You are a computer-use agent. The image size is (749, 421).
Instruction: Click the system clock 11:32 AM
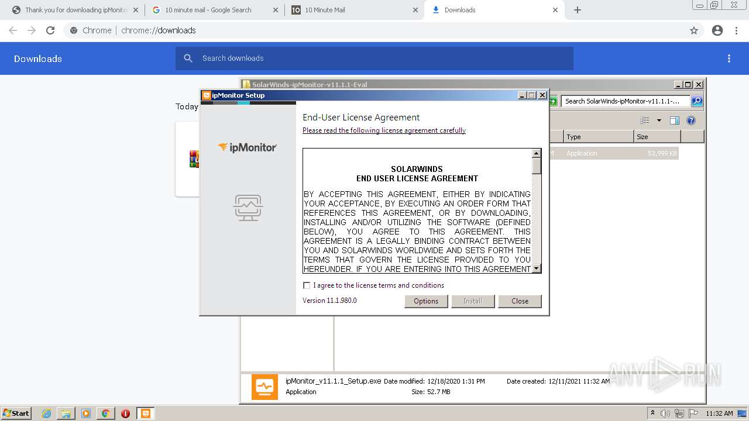719,413
